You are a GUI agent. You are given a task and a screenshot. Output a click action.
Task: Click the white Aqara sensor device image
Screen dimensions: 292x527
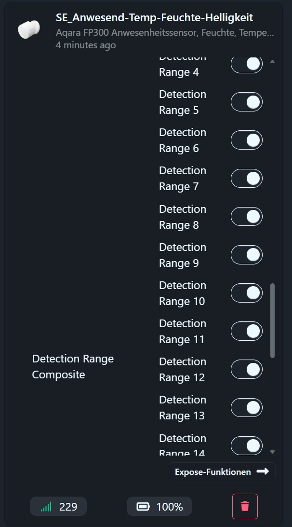29,29
